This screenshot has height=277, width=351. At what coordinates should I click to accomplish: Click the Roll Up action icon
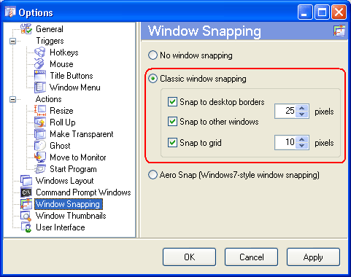pos(40,122)
